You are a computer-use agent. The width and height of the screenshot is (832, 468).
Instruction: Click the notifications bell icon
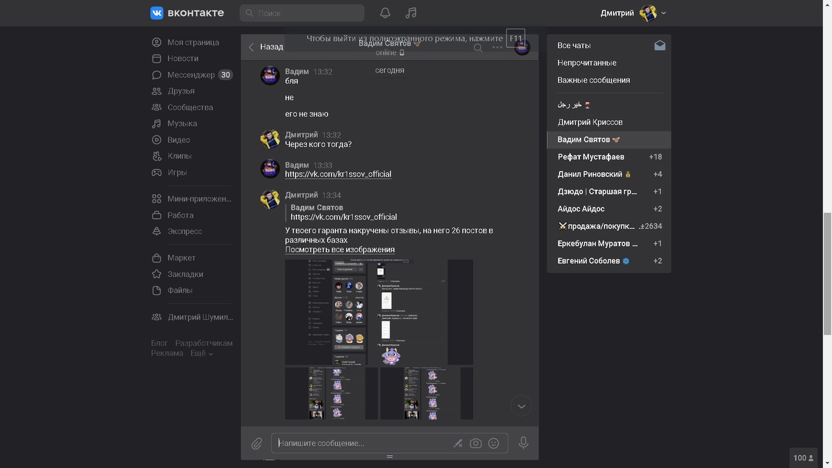click(385, 13)
